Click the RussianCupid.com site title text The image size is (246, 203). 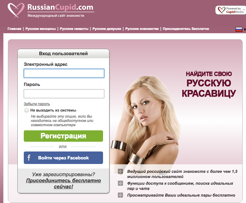[x=60, y=7]
